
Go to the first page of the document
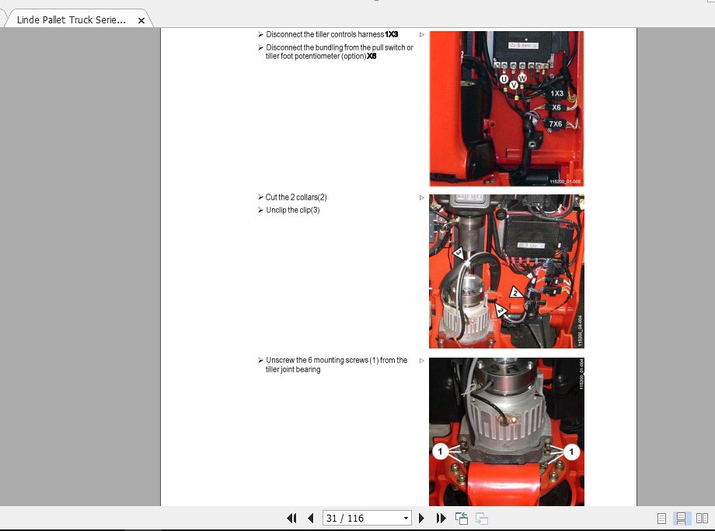(291, 519)
